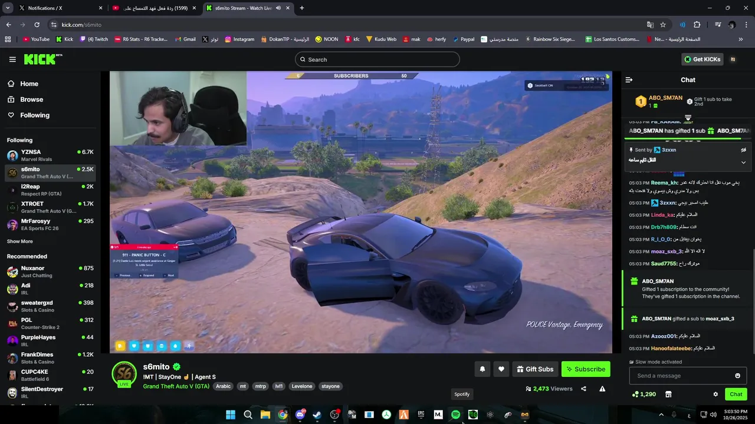Open the Paypal bookmark
This screenshot has height=424, width=755.
(x=463, y=39)
